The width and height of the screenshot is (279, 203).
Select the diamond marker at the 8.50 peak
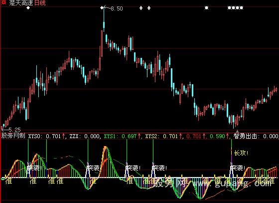click(102, 7)
